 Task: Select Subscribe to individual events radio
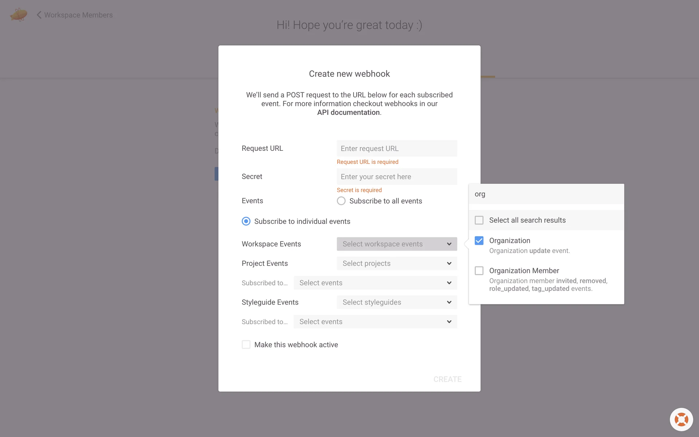246,221
